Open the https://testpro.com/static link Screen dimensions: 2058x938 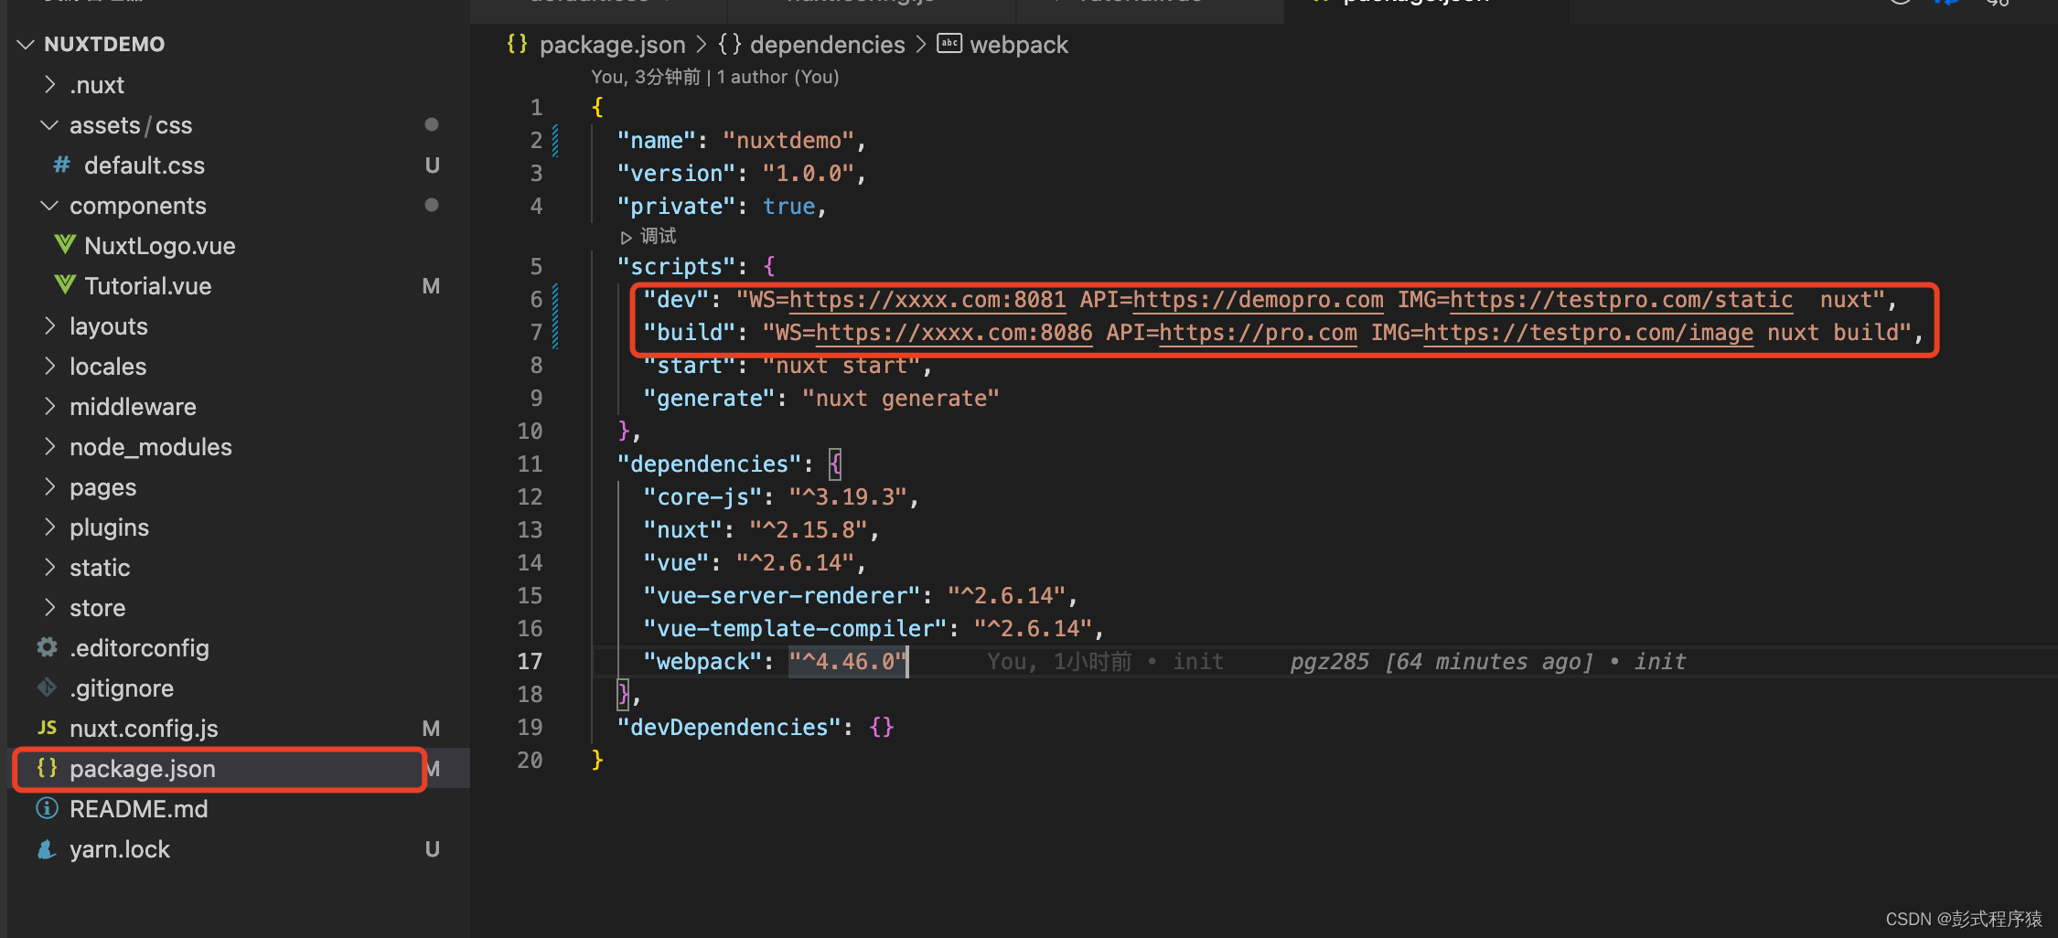(1621, 300)
